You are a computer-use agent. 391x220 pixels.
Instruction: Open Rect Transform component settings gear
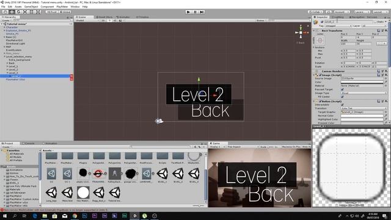point(386,31)
